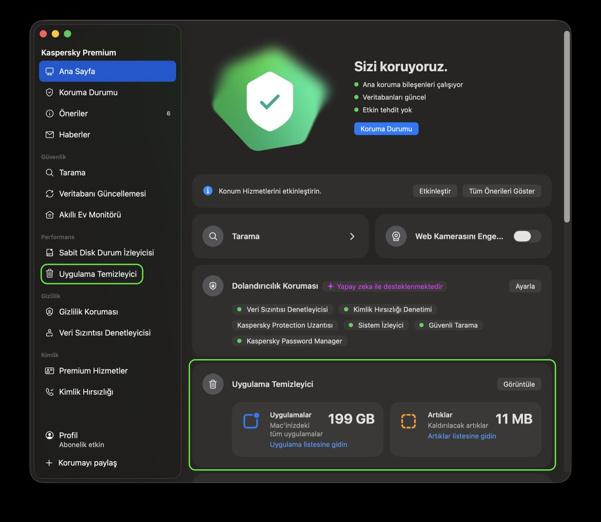The height and width of the screenshot is (522, 601).
Task: Click the Kaspersky Protection Uzantısı chip
Action: (285, 325)
